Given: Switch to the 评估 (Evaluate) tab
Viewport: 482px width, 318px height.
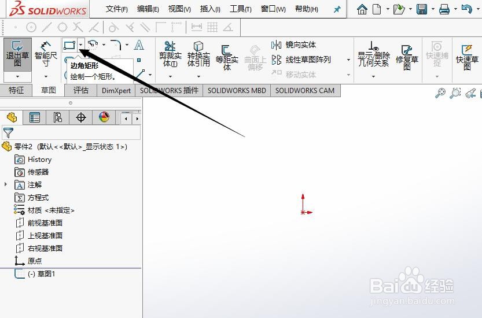Looking at the screenshot, I should (81, 90).
